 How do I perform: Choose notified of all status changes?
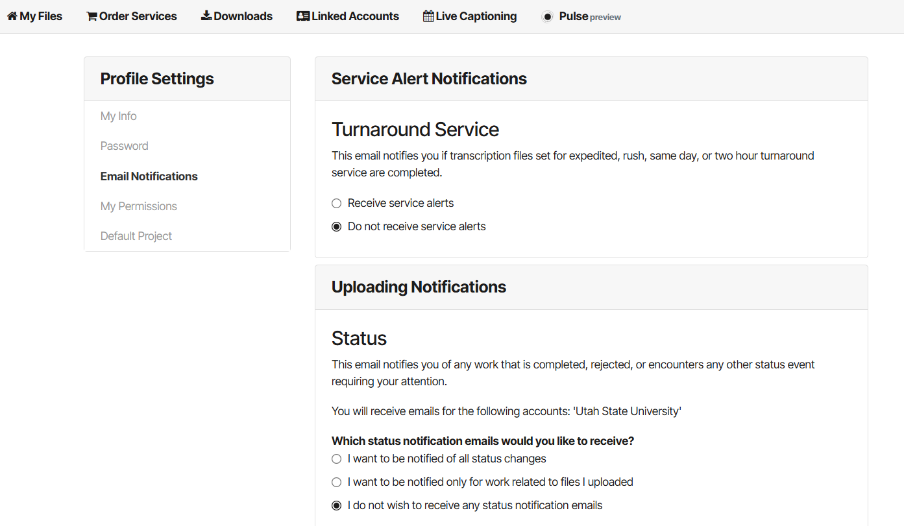[x=336, y=459]
